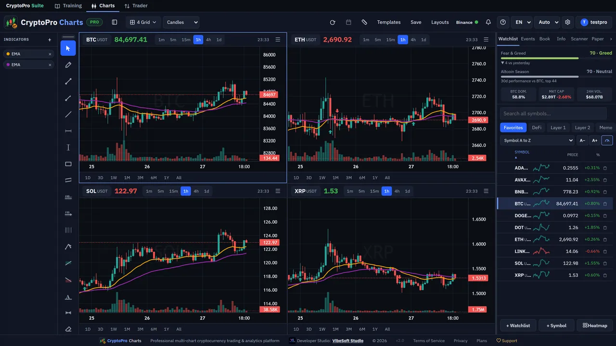Viewport: 616px width, 346px height.
Task: Set ETH chart to 15m timeframe
Action: (390, 40)
